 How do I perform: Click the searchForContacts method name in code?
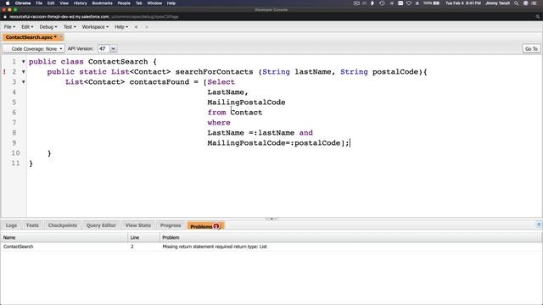[215, 72]
